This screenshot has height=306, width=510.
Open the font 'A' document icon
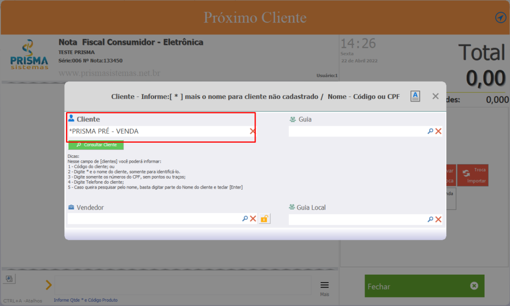[x=415, y=96]
